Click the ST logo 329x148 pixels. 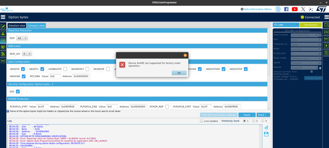tap(321, 9)
